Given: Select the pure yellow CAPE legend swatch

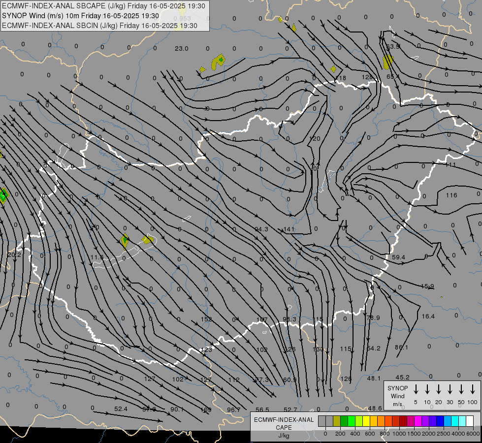Looking at the screenshot, I should tap(366, 421).
